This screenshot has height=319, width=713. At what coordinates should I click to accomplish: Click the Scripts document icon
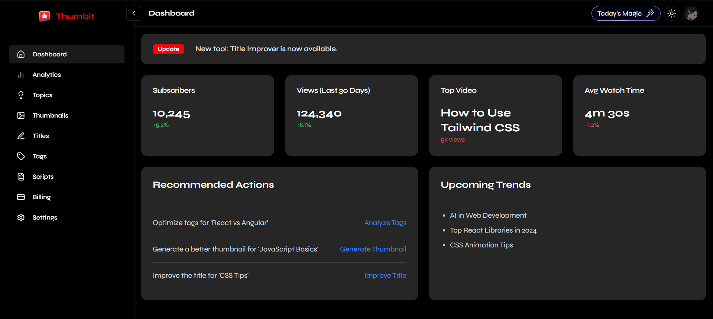(x=21, y=177)
